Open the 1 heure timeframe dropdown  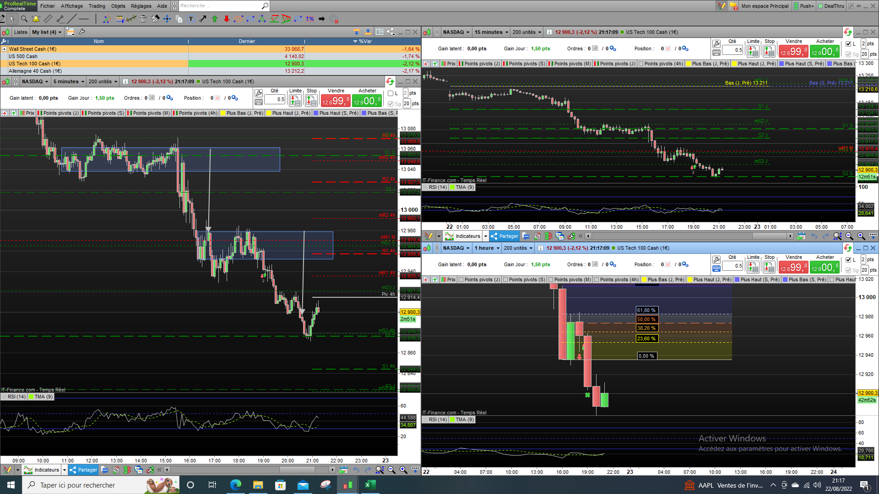[487, 248]
